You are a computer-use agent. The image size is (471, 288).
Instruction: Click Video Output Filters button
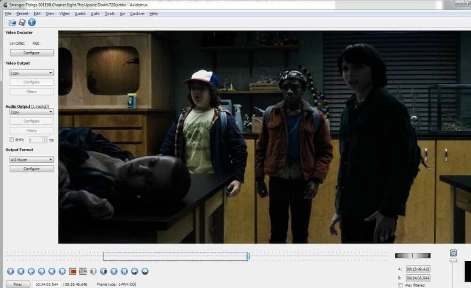(32, 92)
